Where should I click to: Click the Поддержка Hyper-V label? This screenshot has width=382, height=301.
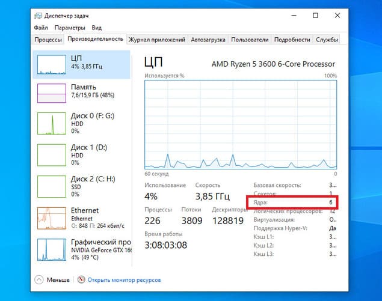[x=280, y=228]
